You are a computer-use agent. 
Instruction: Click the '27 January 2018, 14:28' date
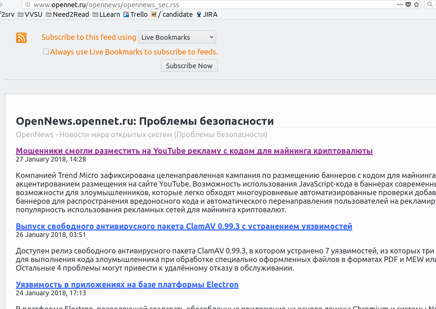pyautogui.click(x=51, y=159)
